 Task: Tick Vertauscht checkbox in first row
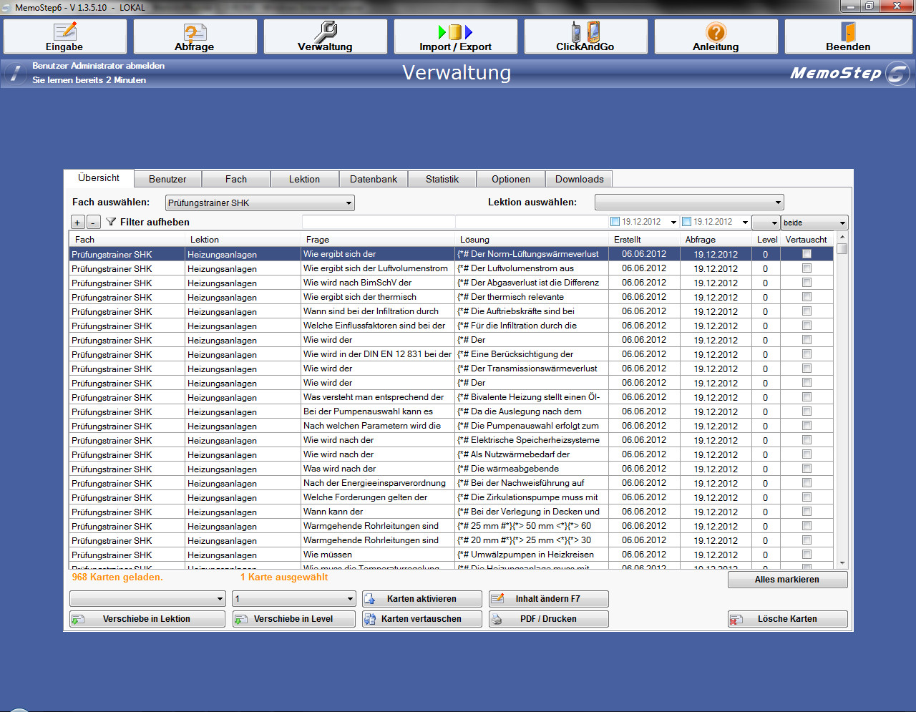pos(807,254)
